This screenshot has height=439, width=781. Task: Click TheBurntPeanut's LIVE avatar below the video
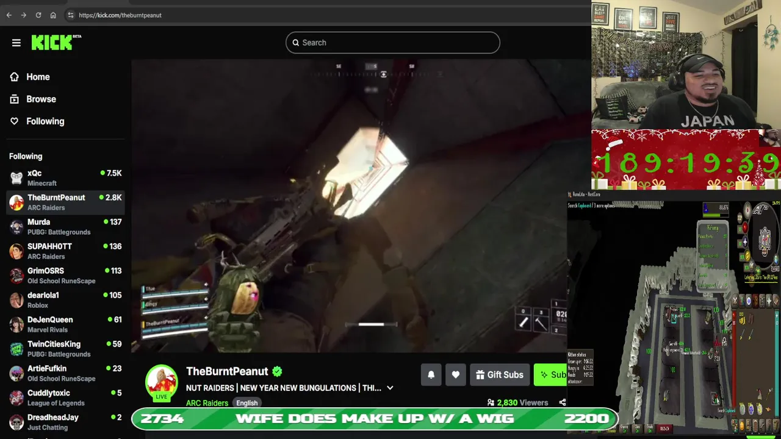[161, 382]
